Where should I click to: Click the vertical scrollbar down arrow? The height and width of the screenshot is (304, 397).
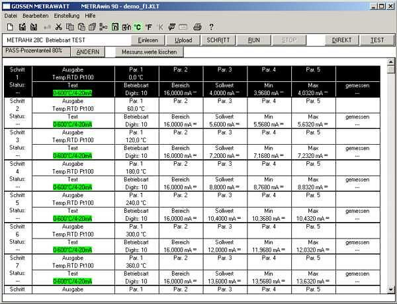pyautogui.click(x=391, y=289)
